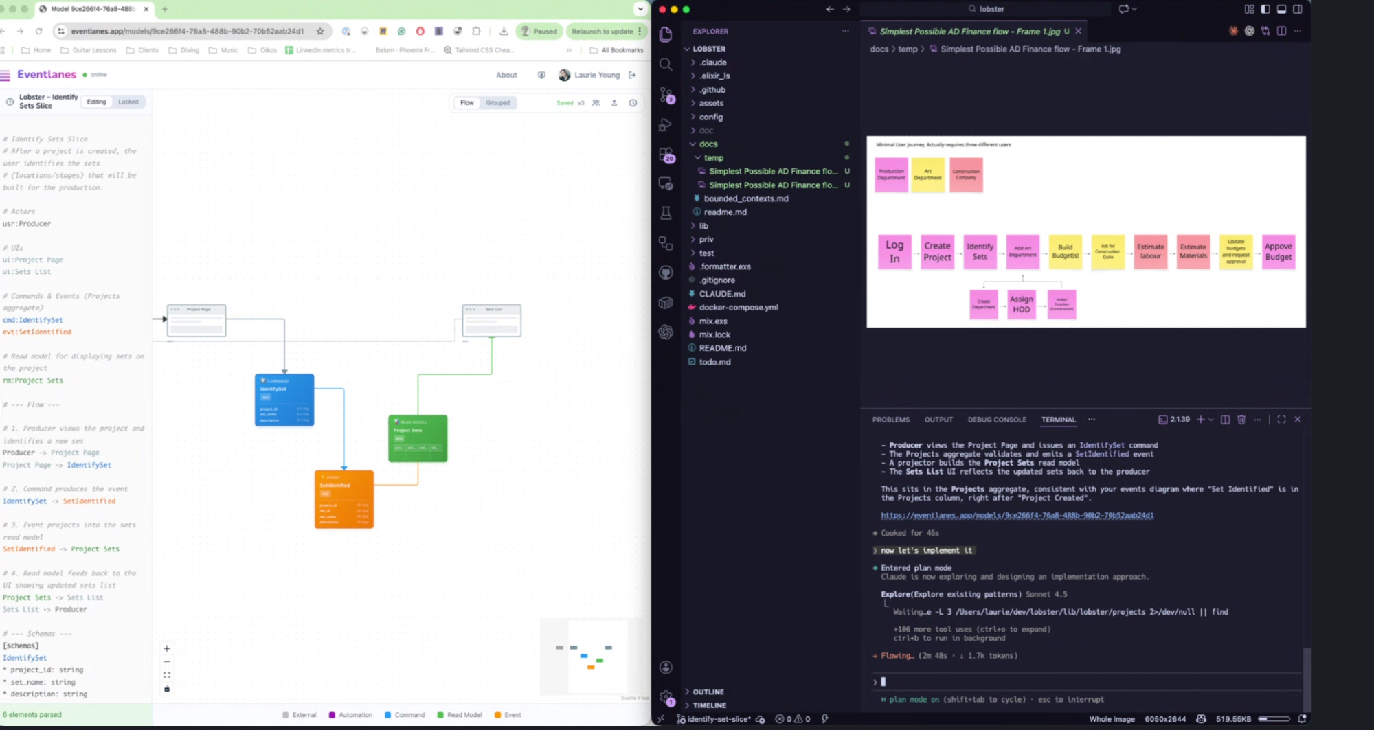Switch model to Locked mode
Image resolution: width=1374 pixels, height=730 pixels.
[128, 102]
